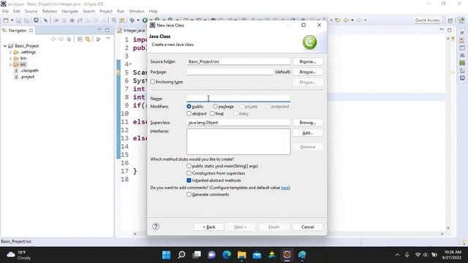Screen dimensions: 468x263
Task: Open the Navigate menu
Action: pyautogui.click(x=70, y=12)
